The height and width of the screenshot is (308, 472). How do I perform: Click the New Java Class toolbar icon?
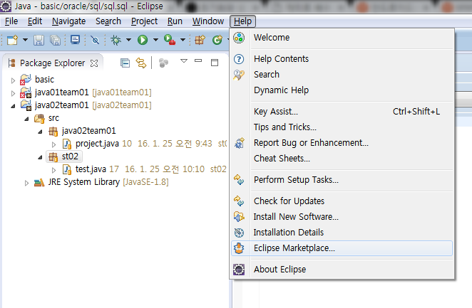click(x=217, y=40)
